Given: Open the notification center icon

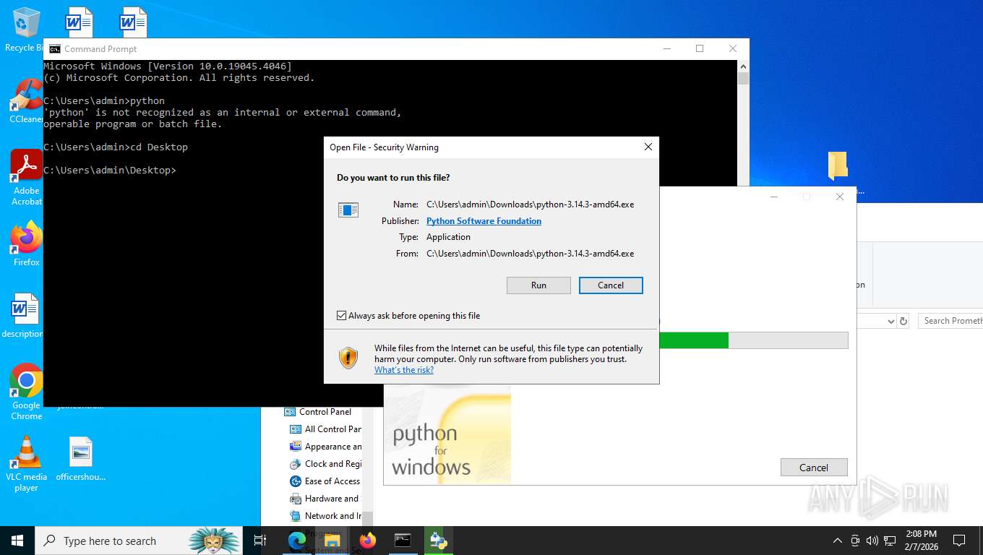Looking at the screenshot, I should coord(959,541).
